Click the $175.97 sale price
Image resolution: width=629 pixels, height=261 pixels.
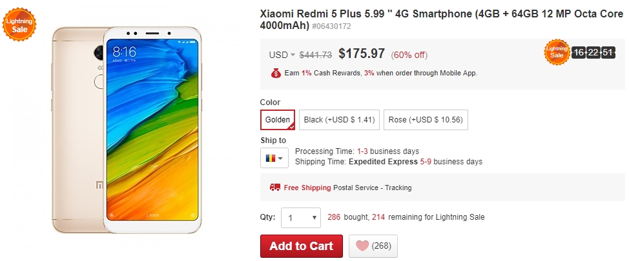click(x=362, y=54)
